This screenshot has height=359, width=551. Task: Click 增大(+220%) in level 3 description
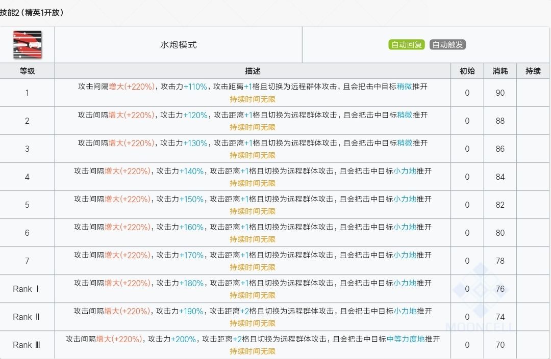click(x=131, y=143)
